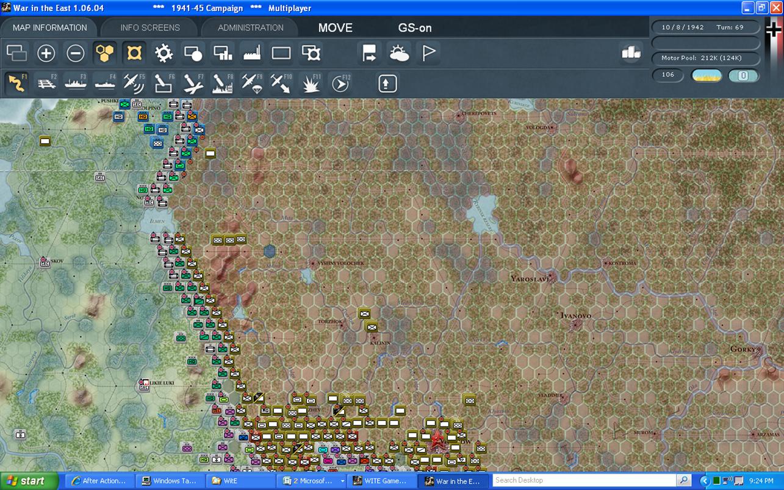
Task: Select the F3 ship mode
Action: (x=76, y=82)
